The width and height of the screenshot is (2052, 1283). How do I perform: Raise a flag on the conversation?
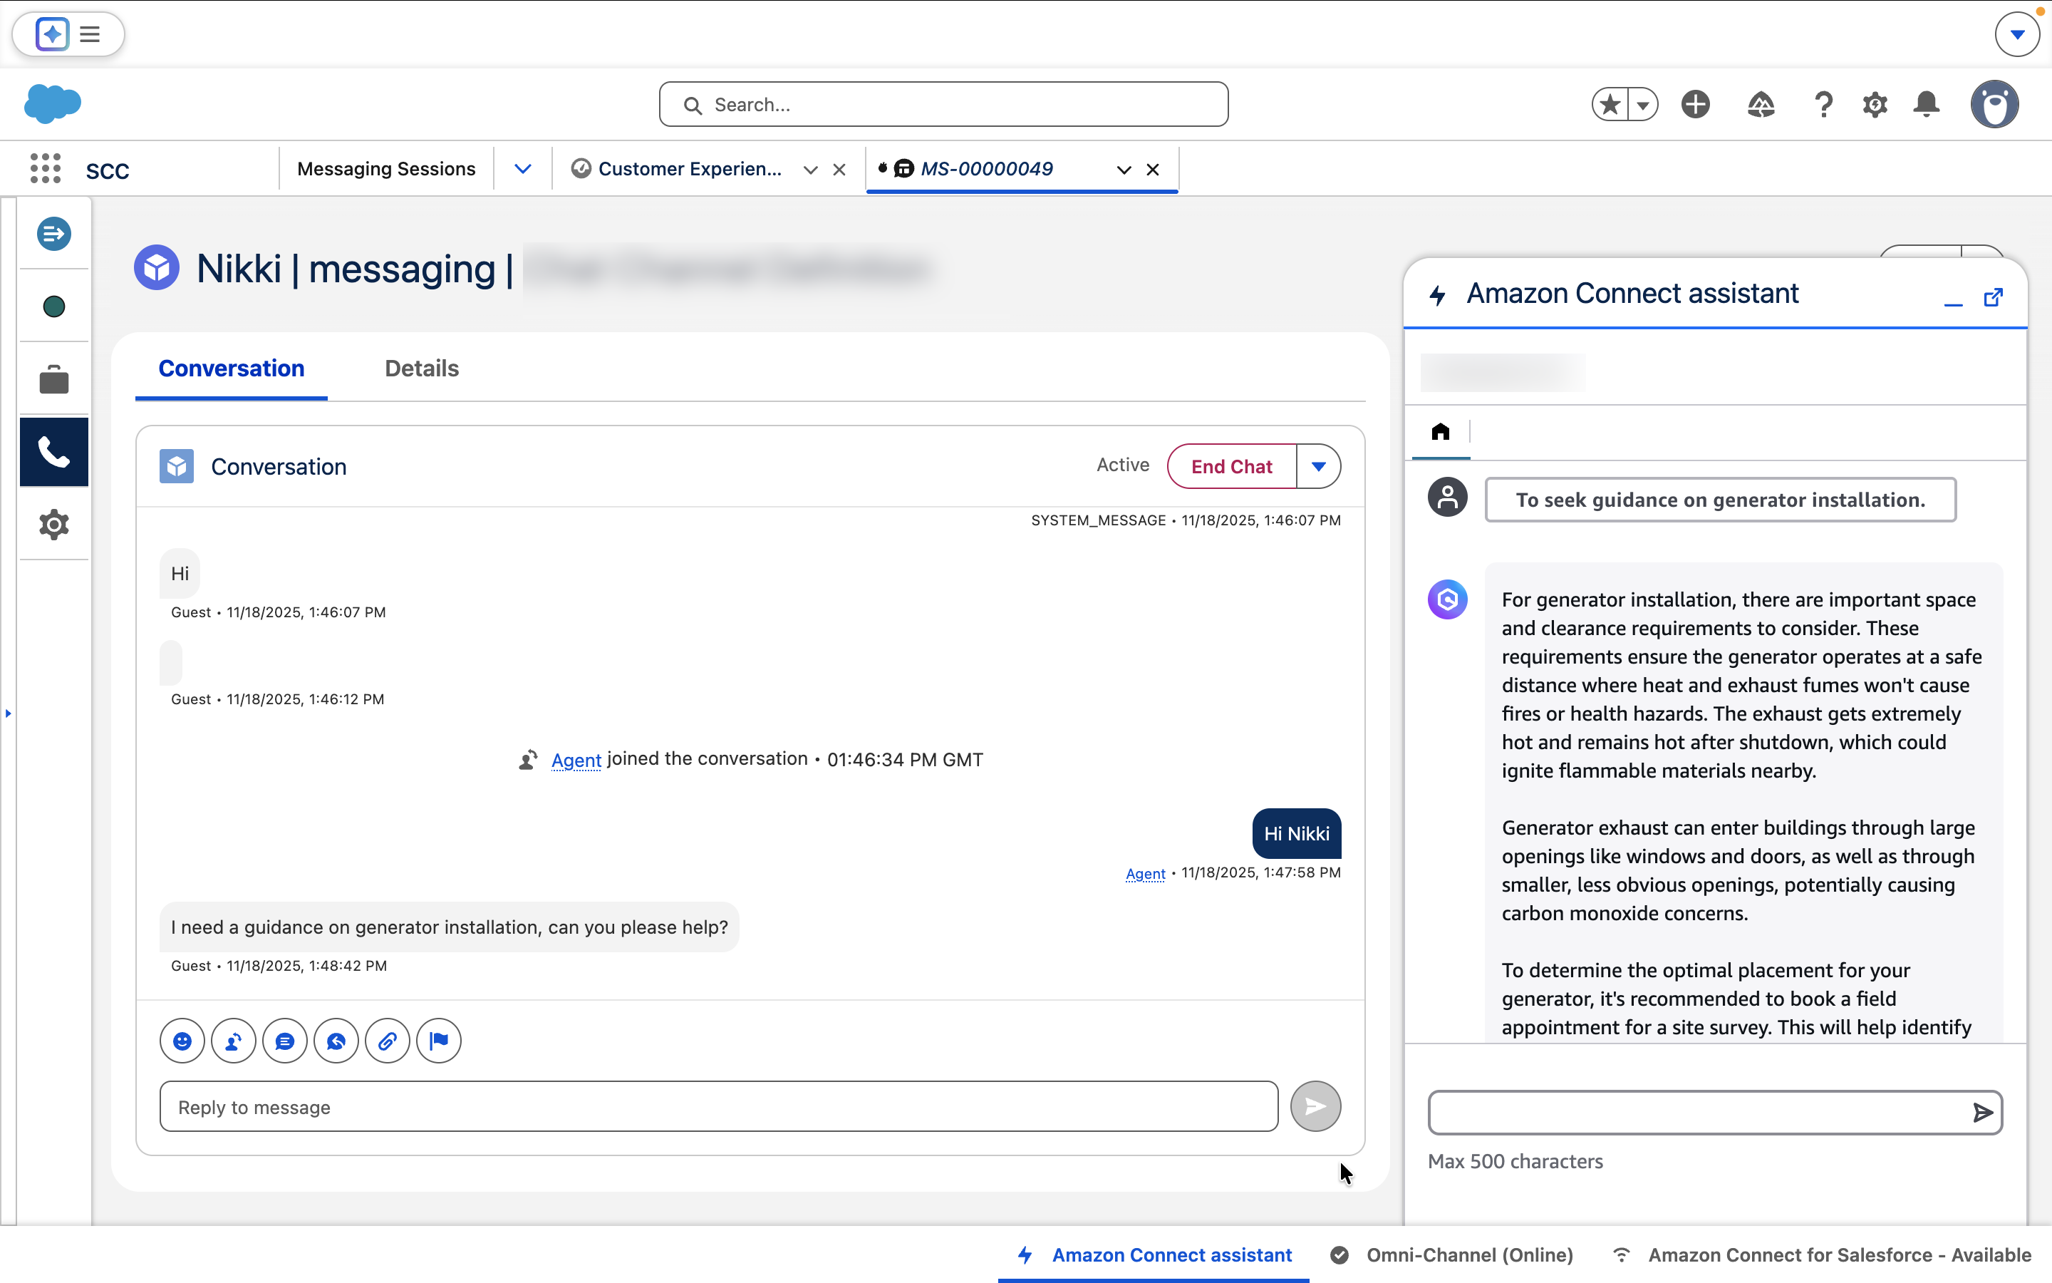pyautogui.click(x=439, y=1041)
